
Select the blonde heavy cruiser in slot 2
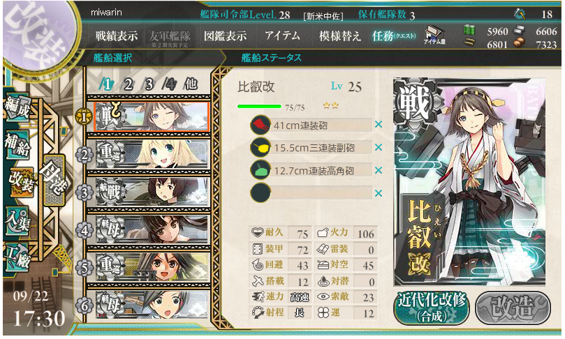[x=152, y=154]
